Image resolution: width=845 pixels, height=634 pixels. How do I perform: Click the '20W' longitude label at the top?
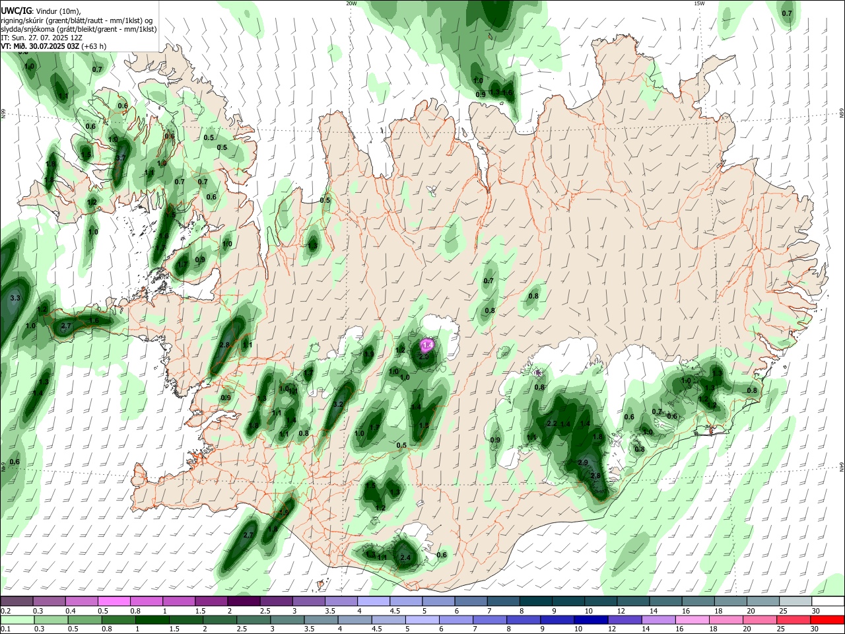click(x=351, y=3)
